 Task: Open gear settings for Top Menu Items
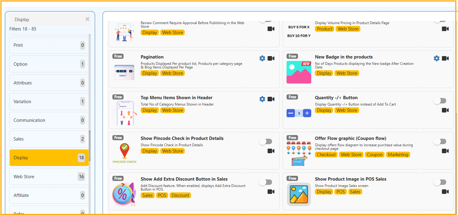262,99
